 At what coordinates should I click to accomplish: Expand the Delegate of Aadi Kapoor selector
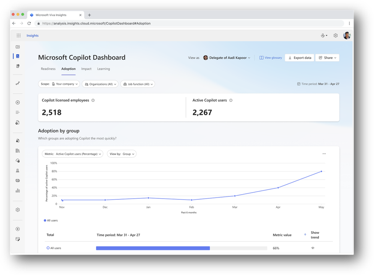[227, 58]
